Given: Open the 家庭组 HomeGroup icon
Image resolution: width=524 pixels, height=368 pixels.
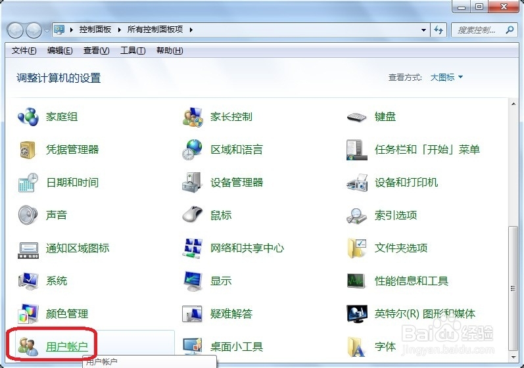Looking at the screenshot, I should click(x=28, y=116).
